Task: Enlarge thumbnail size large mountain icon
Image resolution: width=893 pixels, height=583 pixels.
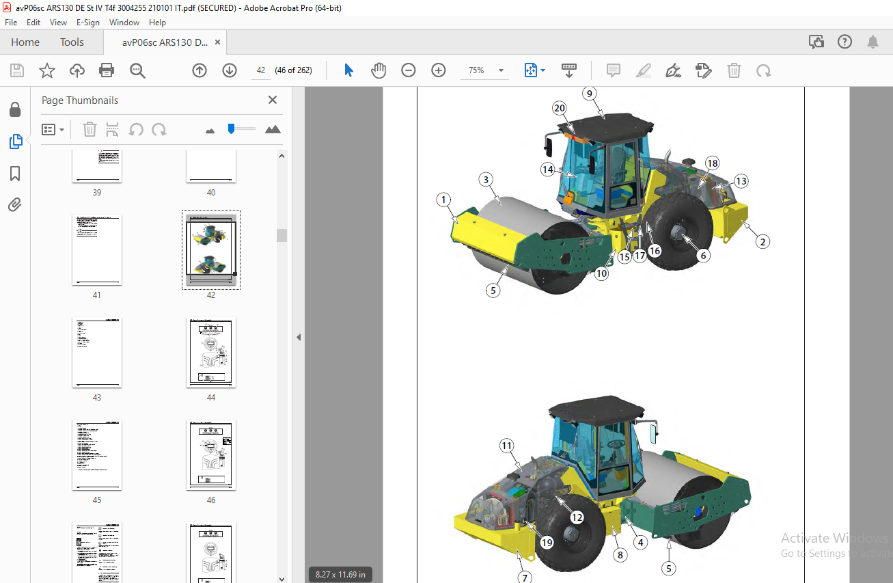Action: click(x=273, y=129)
